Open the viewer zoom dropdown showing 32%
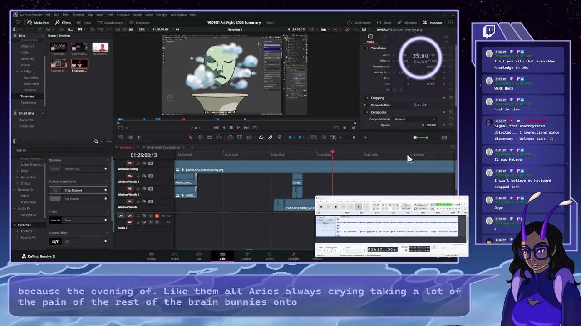Screen dimensions: 581x326 (x=144, y=29)
